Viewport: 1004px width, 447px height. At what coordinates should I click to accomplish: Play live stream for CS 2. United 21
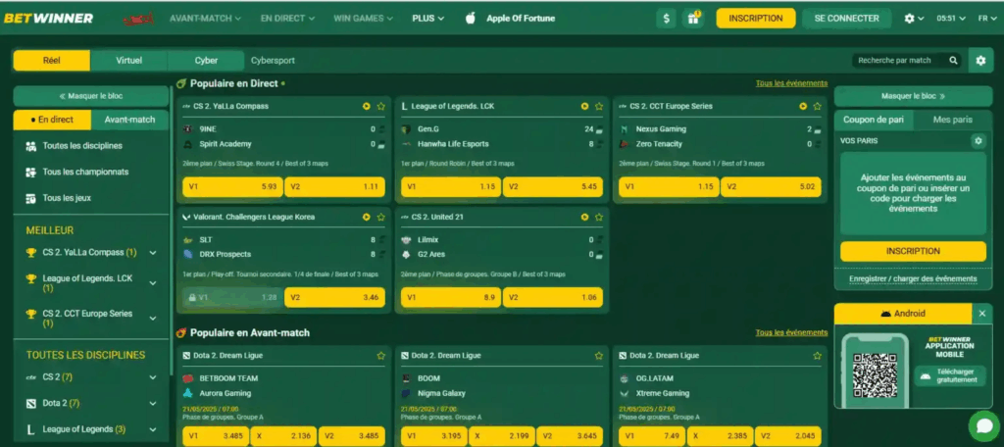click(584, 217)
